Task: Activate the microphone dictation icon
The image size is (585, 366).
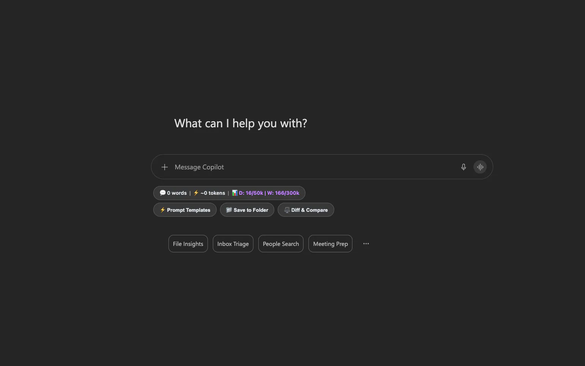Action: pyautogui.click(x=464, y=167)
